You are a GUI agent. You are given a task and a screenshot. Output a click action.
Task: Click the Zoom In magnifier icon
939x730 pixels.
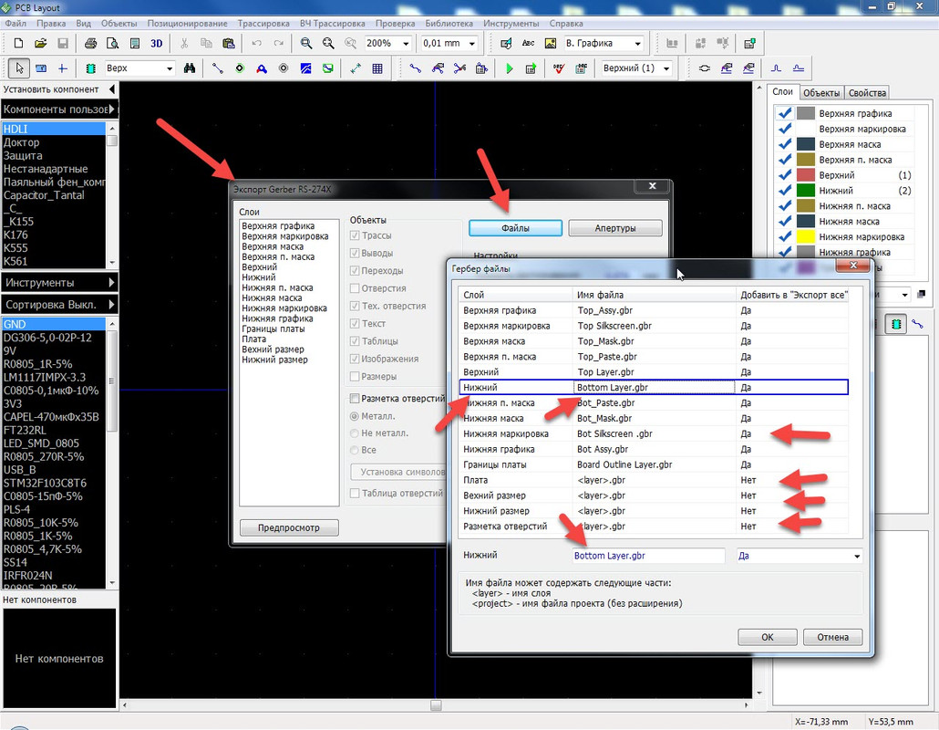(306, 43)
